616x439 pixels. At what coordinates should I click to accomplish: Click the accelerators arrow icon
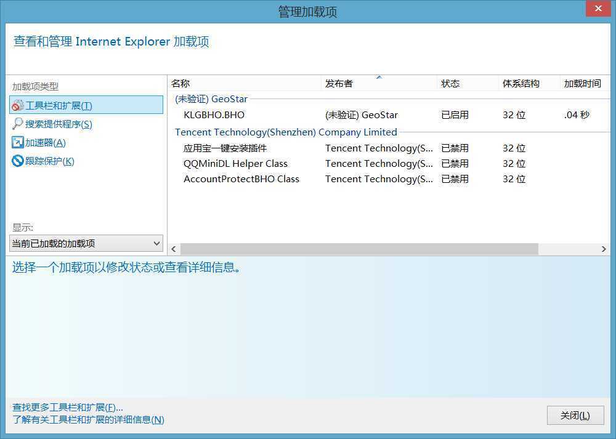18,142
